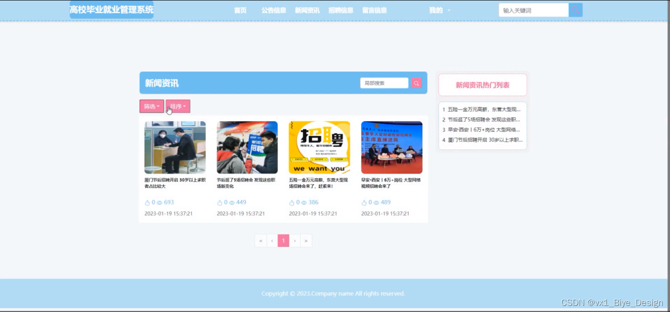Focus the 输入关键词 search field
The width and height of the screenshot is (670, 312).
(x=534, y=10)
